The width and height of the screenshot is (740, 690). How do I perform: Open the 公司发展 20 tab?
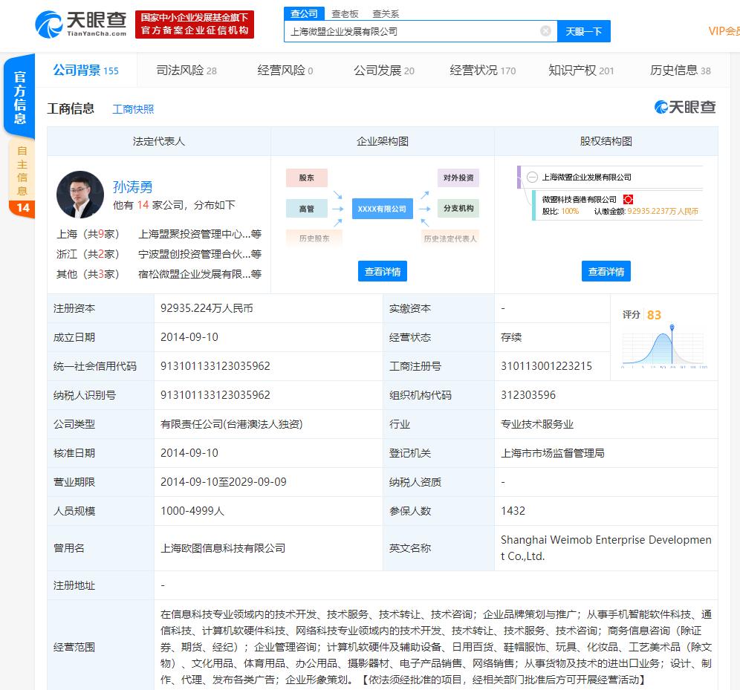click(x=383, y=71)
